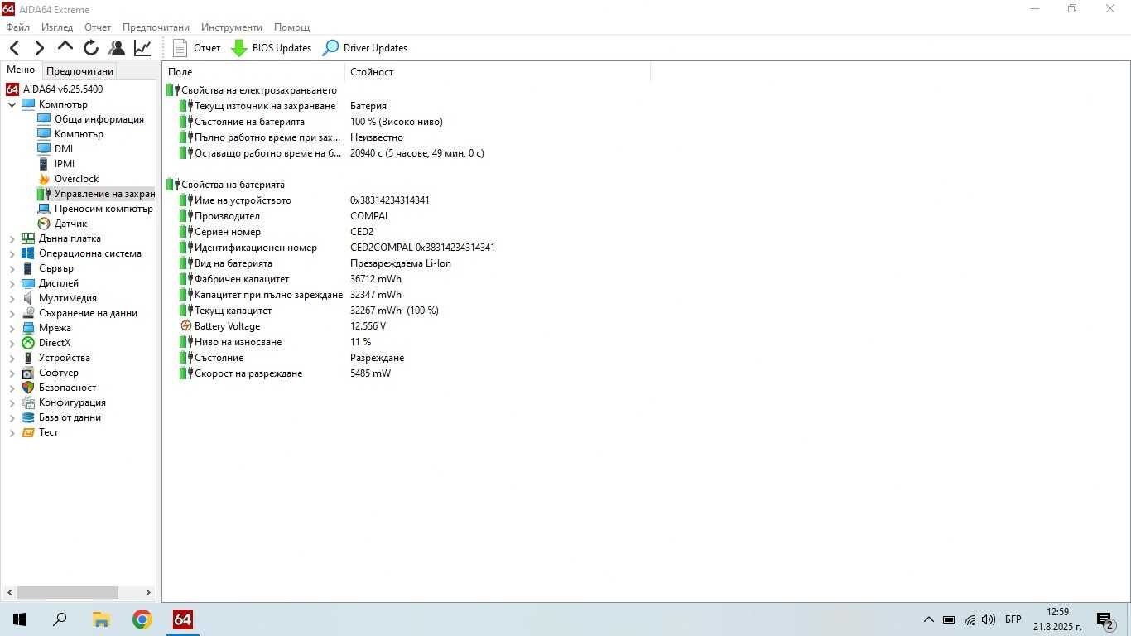Image resolution: width=1131 pixels, height=636 pixels.
Task: Select the Състояние на батерията row
Action: click(x=310, y=122)
